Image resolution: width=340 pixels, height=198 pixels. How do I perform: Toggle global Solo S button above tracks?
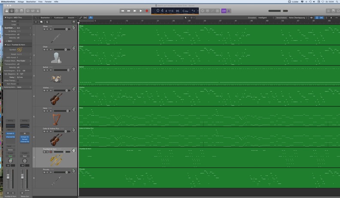47,22
